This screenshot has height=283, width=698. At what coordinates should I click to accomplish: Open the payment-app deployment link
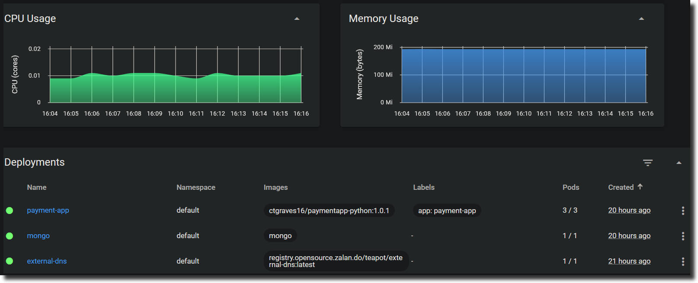(x=48, y=210)
